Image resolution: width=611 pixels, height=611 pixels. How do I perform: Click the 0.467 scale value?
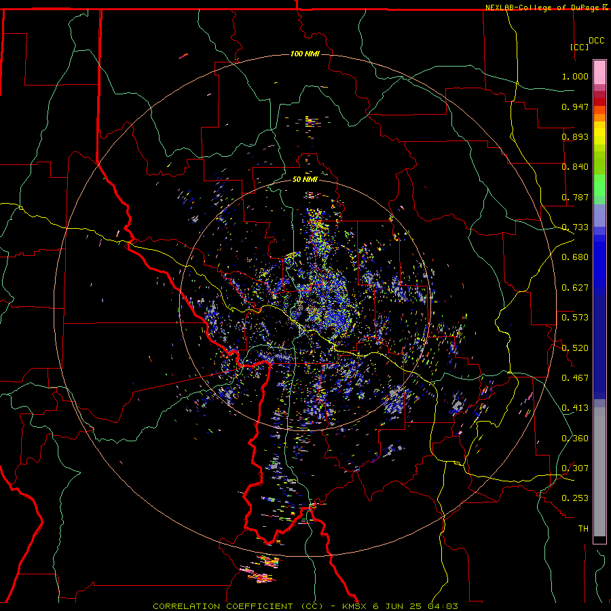click(575, 378)
